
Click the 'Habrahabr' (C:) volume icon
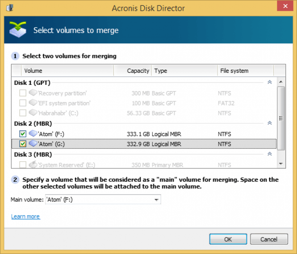tap(33, 112)
